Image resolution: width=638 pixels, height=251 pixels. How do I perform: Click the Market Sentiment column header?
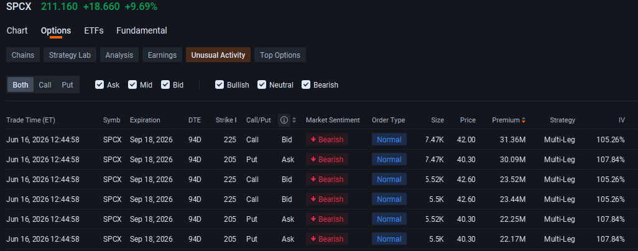333,120
